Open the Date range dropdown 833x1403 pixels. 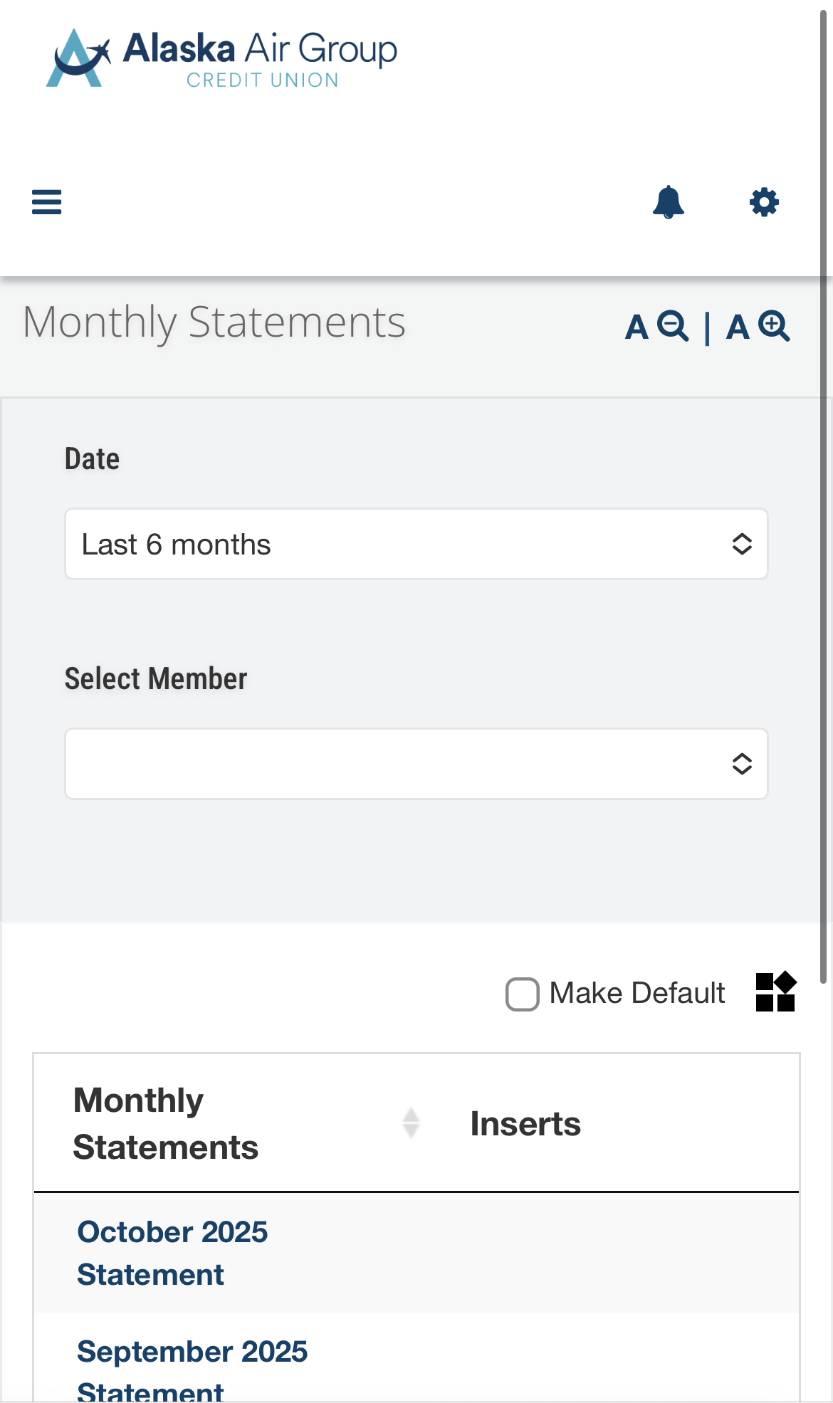(x=416, y=544)
